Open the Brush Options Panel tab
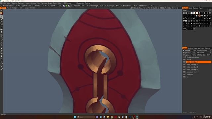 pos(196,8)
